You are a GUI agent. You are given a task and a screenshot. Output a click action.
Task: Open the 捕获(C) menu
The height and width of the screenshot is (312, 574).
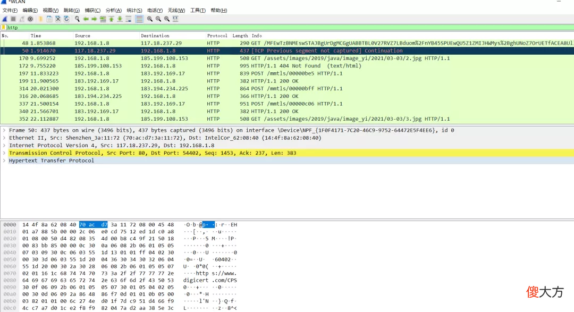pos(92,10)
